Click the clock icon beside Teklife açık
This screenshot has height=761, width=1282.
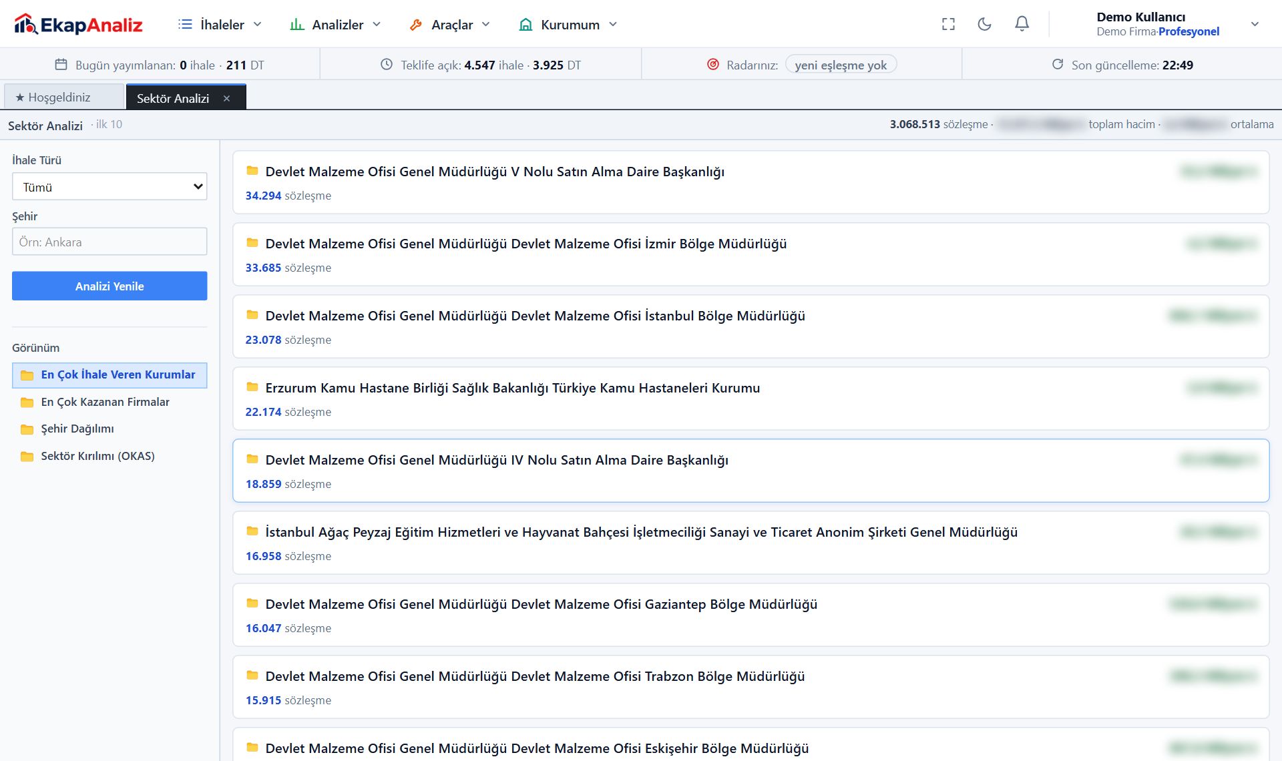[x=386, y=65]
